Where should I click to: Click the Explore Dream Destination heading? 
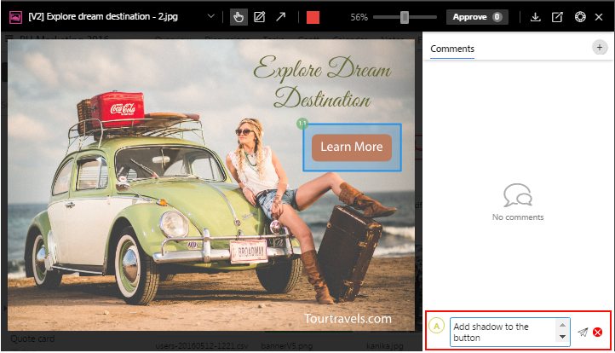click(x=322, y=82)
